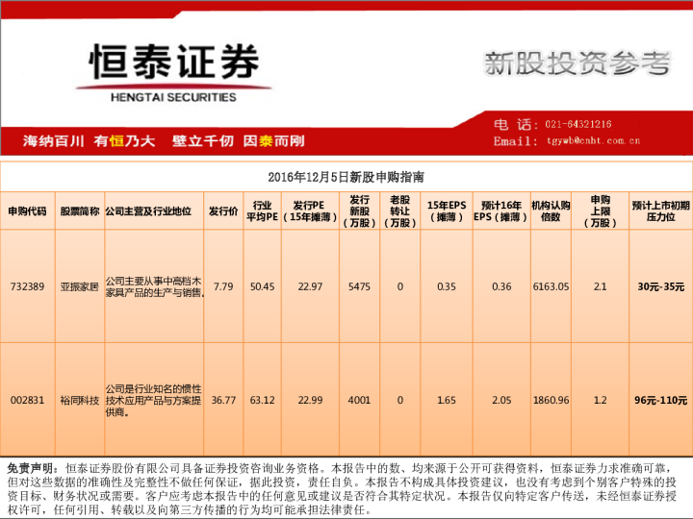Screen dimensions: 693x519
Task: Click the 申购代码 column header
Action: click(27, 211)
